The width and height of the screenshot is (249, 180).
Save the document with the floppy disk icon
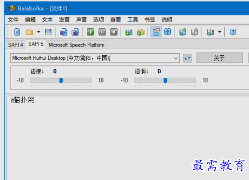(48, 32)
